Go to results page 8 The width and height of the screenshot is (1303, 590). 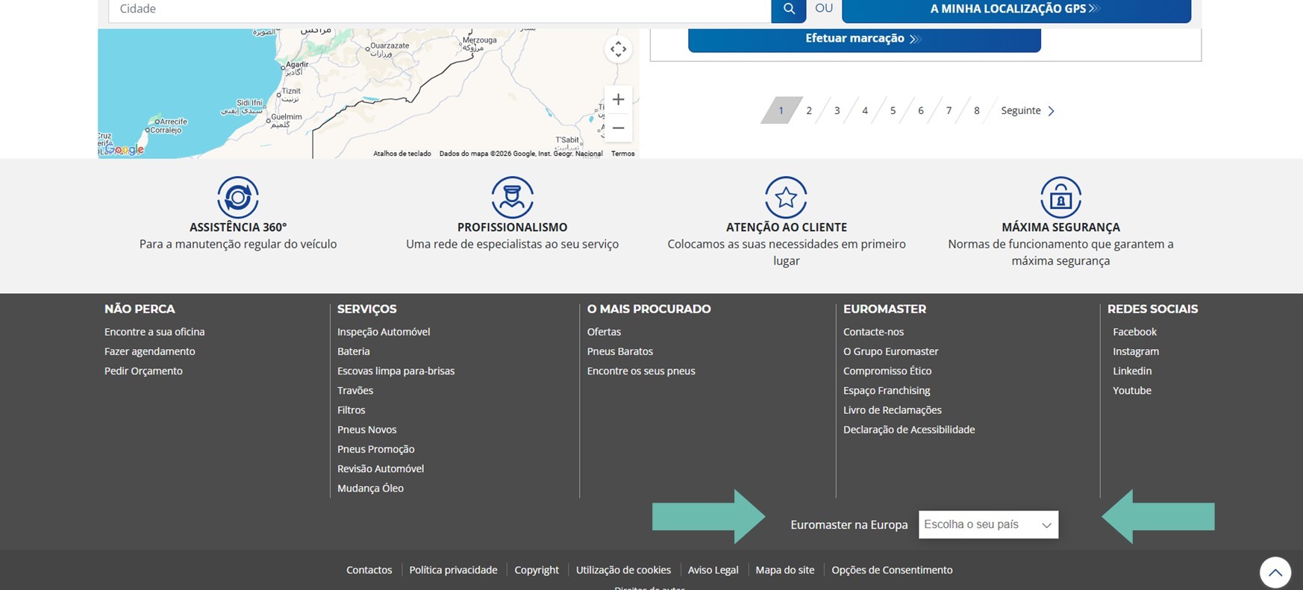click(x=977, y=110)
